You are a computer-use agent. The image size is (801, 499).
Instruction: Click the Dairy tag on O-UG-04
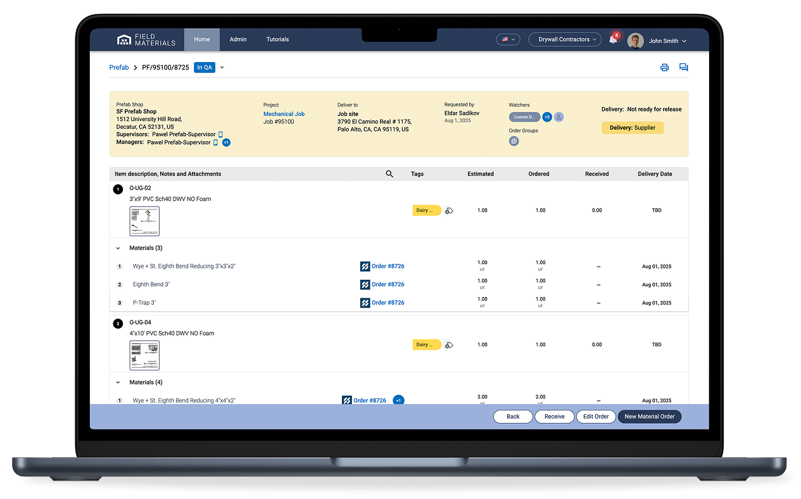point(427,345)
